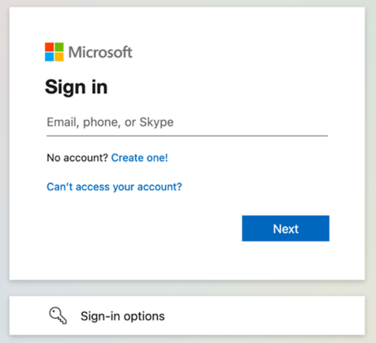The image size is (376, 343).
Task: Click blank space left of the Next button
Action: coord(141,229)
